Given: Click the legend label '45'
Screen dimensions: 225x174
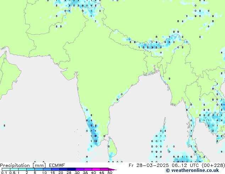Looking at the screenshot, I should (x=101, y=173).
